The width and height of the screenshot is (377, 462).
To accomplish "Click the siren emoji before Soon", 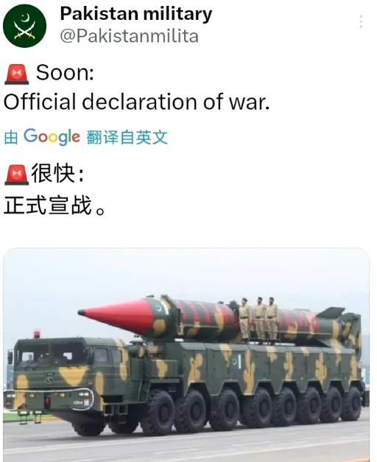I will point(17,74).
